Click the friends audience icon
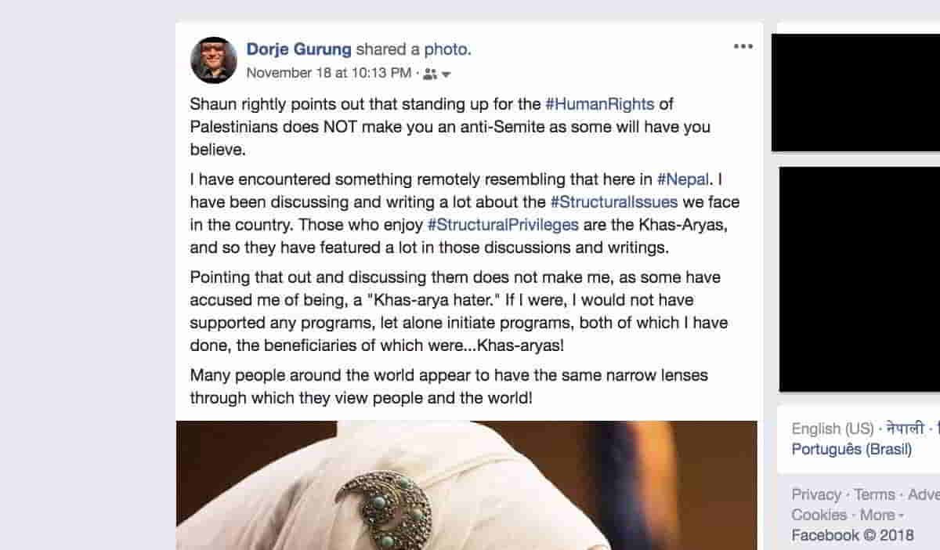Image resolution: width=940 pixels, height=550 pixels. tap(429, 74)
